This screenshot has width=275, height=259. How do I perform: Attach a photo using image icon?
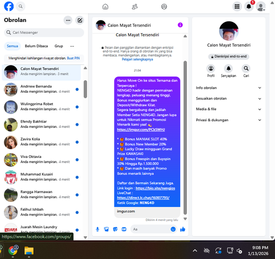(106, 229)
